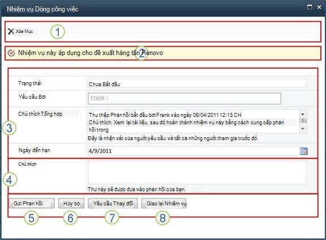Image resolution: width=326 pixels, height=240 pixels.
Task: Open the calendar date picker icon
Action: coord(304,151)
